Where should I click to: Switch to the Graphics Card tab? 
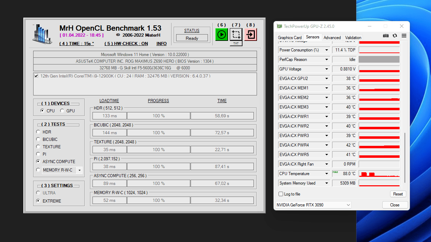pyautogui.click(x=289, y=38)
